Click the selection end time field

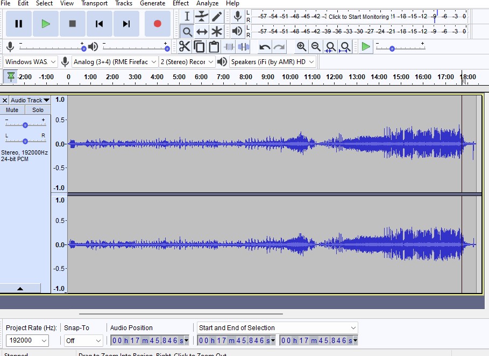coord(318,340)
